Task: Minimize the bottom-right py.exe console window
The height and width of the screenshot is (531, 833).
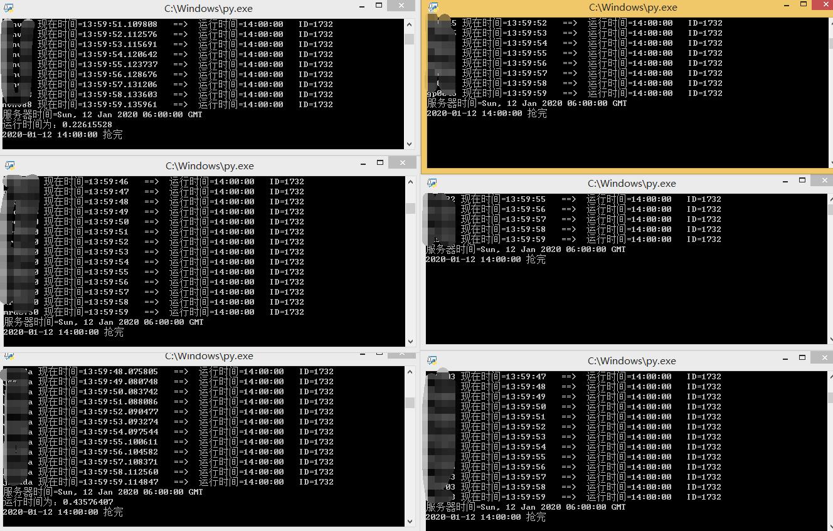Action: point(786,359)
